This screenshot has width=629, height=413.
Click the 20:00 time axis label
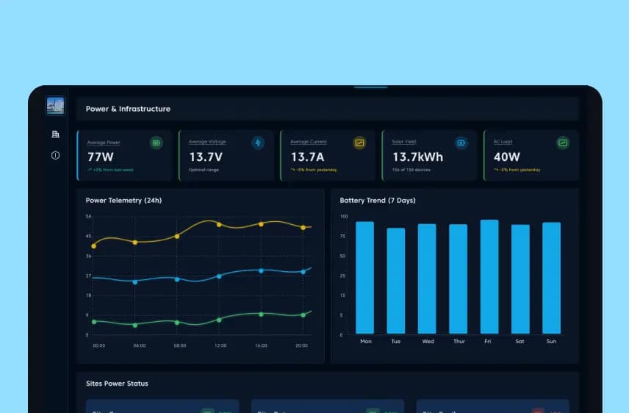pos(302,345)
